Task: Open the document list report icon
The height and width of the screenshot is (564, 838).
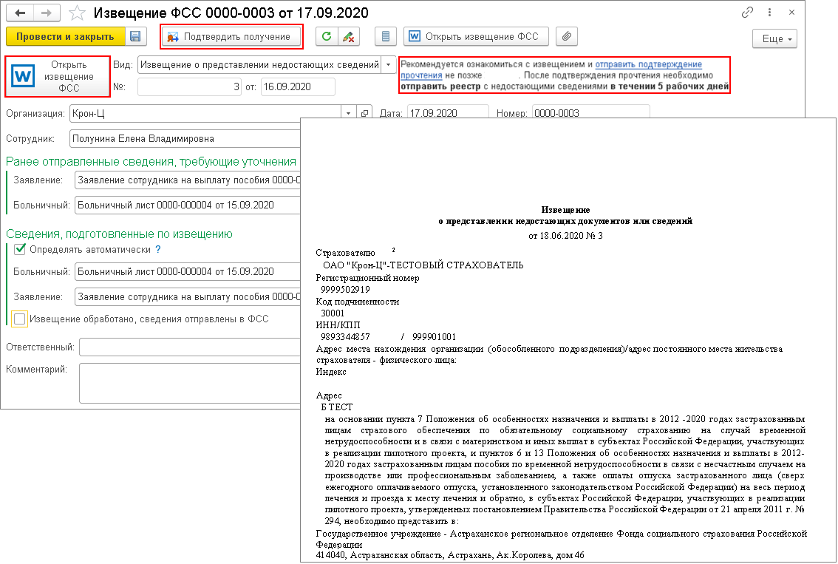Action: pyautogui.click(x=385, y=36)
